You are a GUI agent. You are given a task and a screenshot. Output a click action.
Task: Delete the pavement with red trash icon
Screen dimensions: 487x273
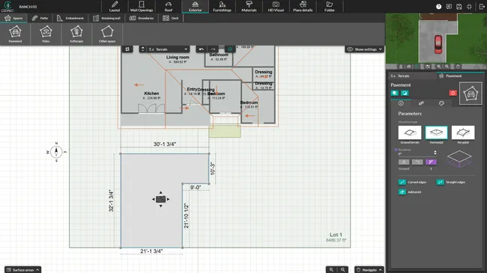[x=453, y=93]
